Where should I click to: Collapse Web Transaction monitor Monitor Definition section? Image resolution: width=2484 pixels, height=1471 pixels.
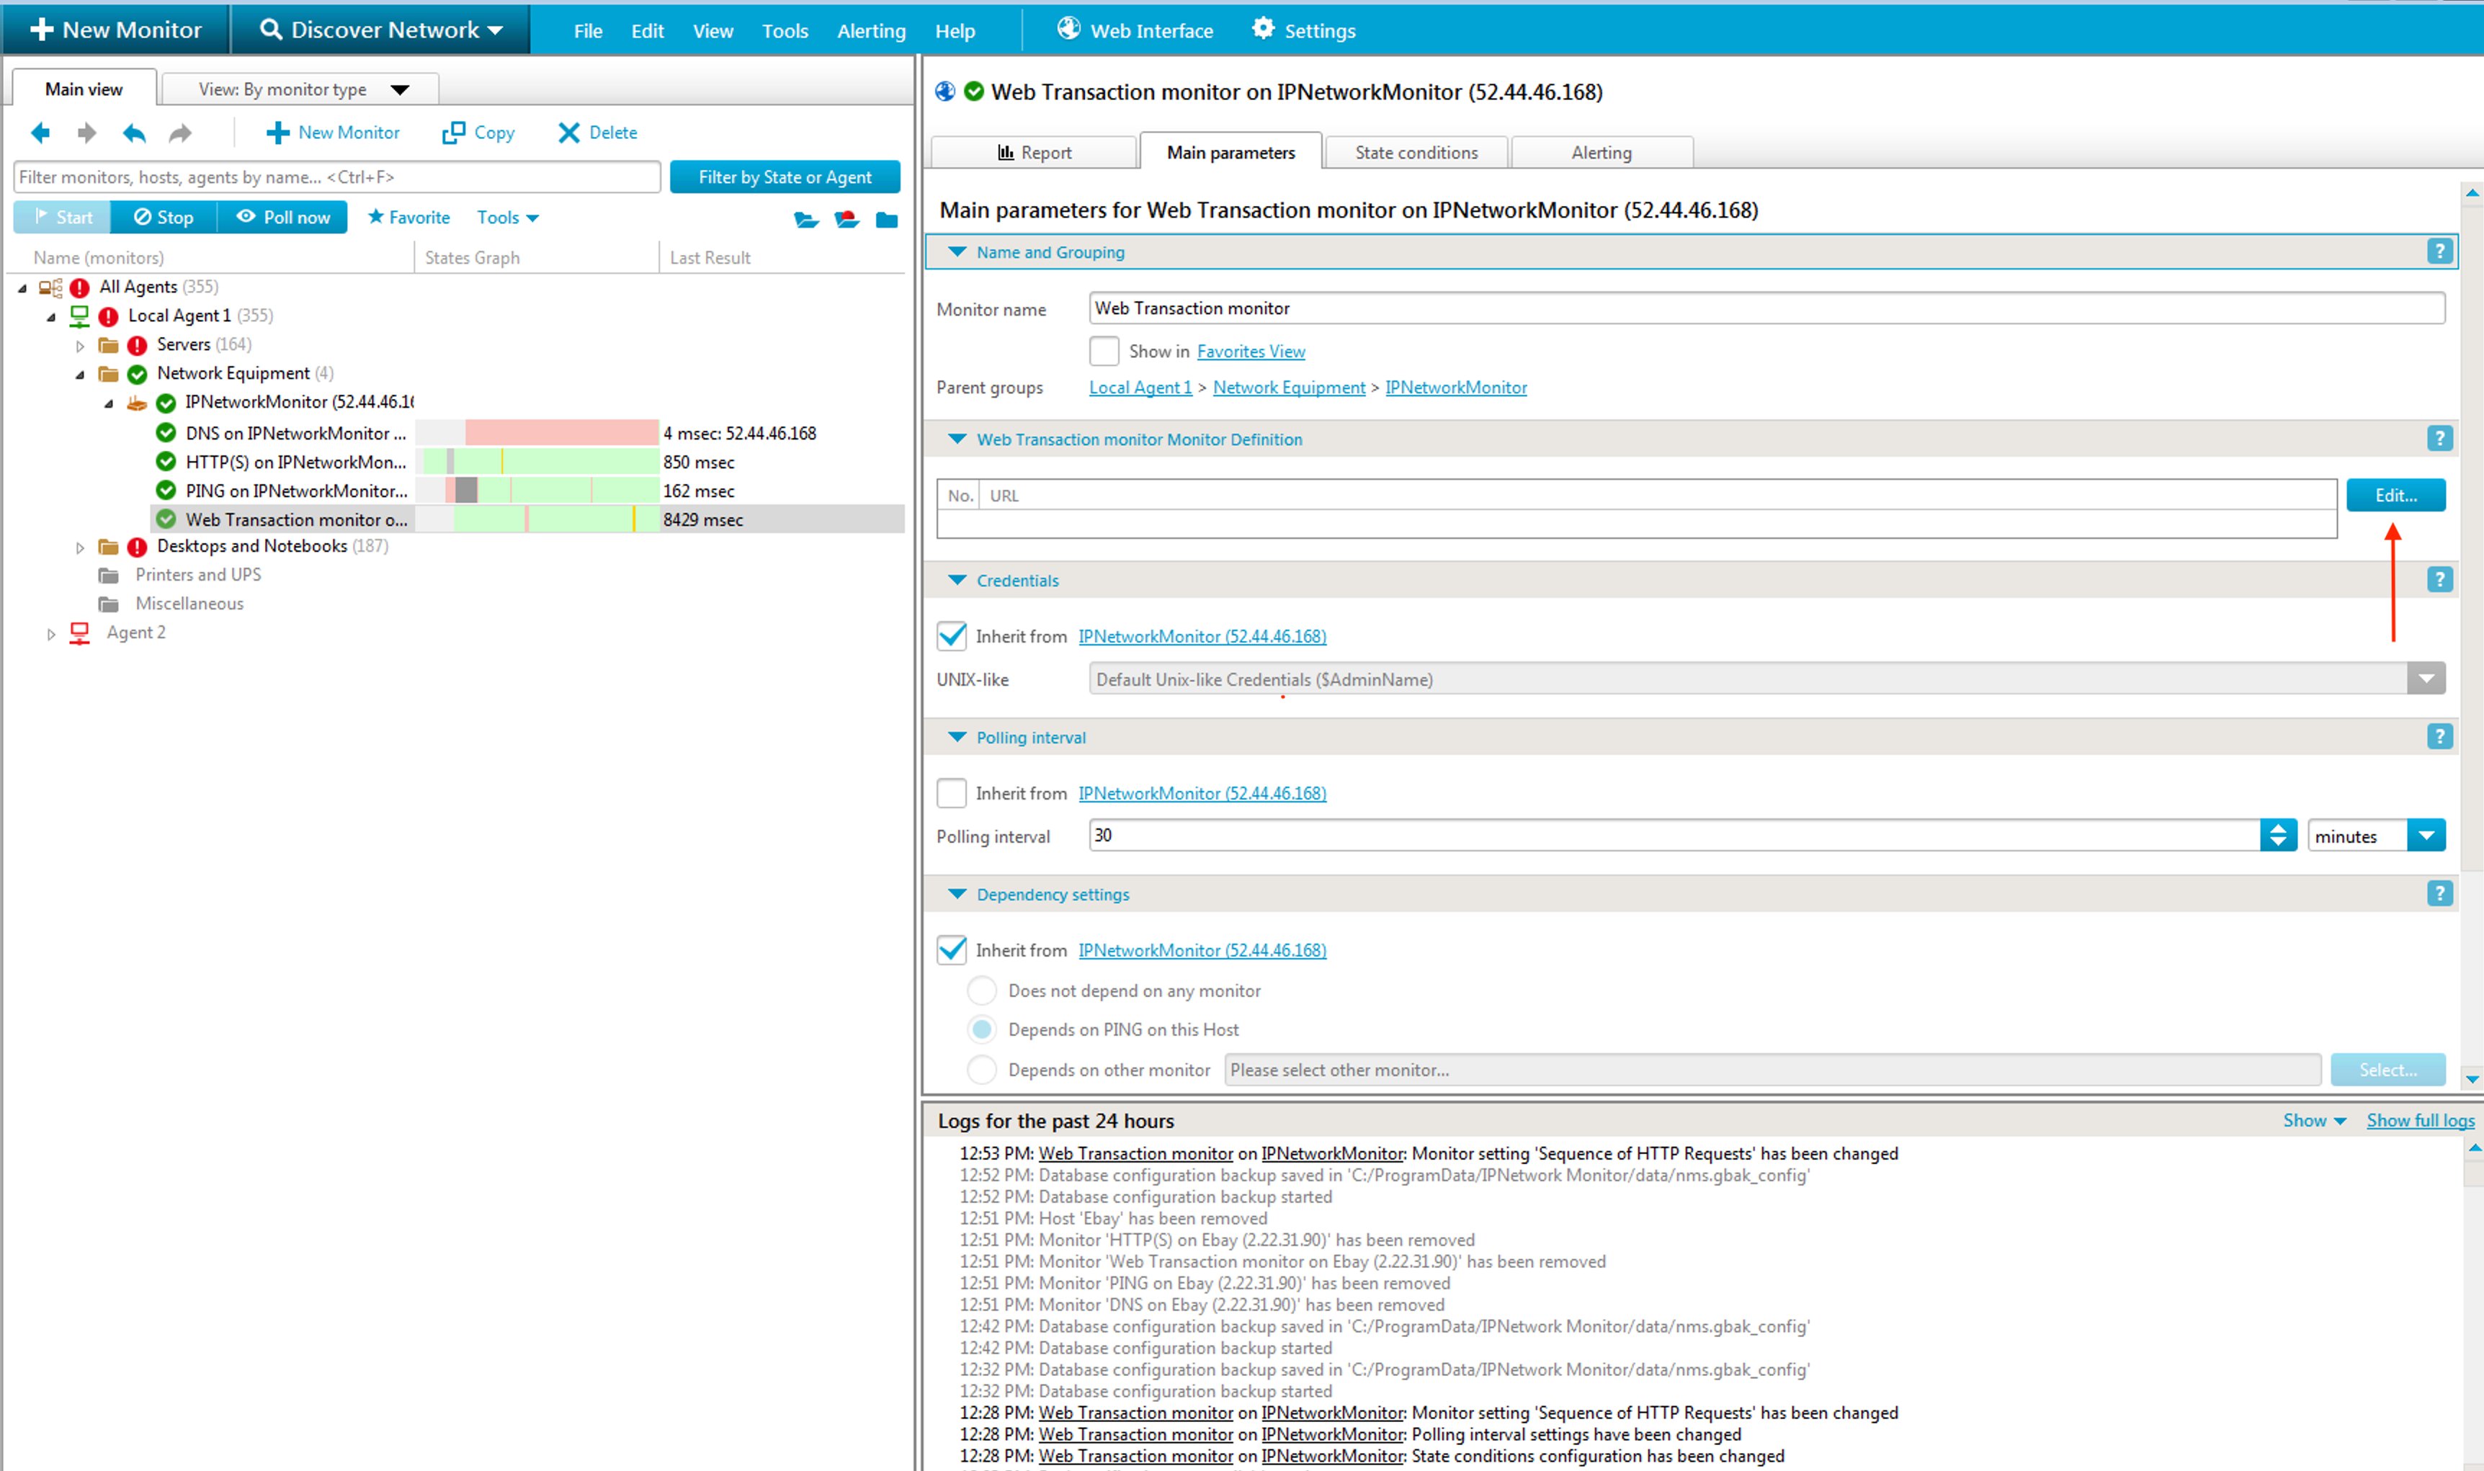957,439
